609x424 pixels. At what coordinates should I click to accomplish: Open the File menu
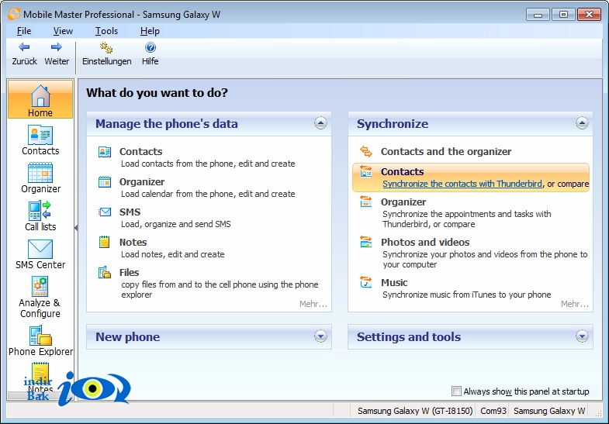coord(24,31)
